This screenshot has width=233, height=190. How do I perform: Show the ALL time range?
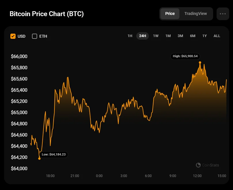click(217, 36)
